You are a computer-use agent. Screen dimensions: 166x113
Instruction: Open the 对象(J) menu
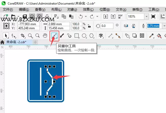point(72,10)
